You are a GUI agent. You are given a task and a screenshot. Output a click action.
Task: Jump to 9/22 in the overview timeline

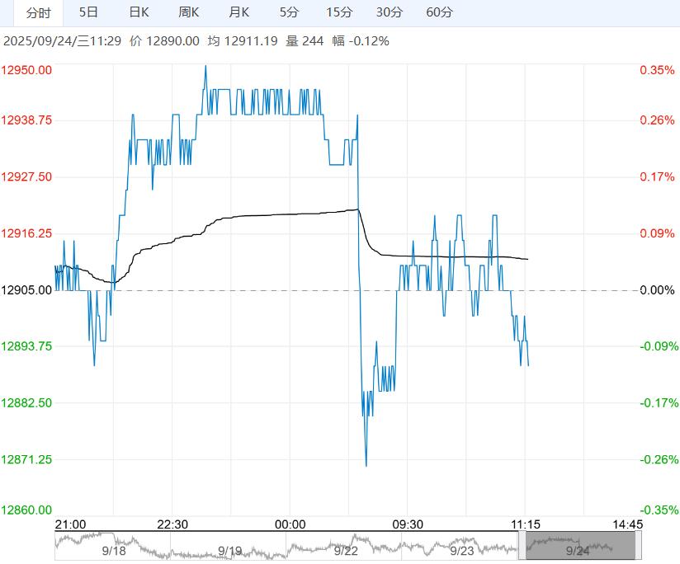coord(346,551)
